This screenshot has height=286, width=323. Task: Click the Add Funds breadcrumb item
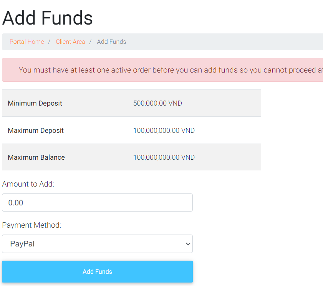pos(111,42)
